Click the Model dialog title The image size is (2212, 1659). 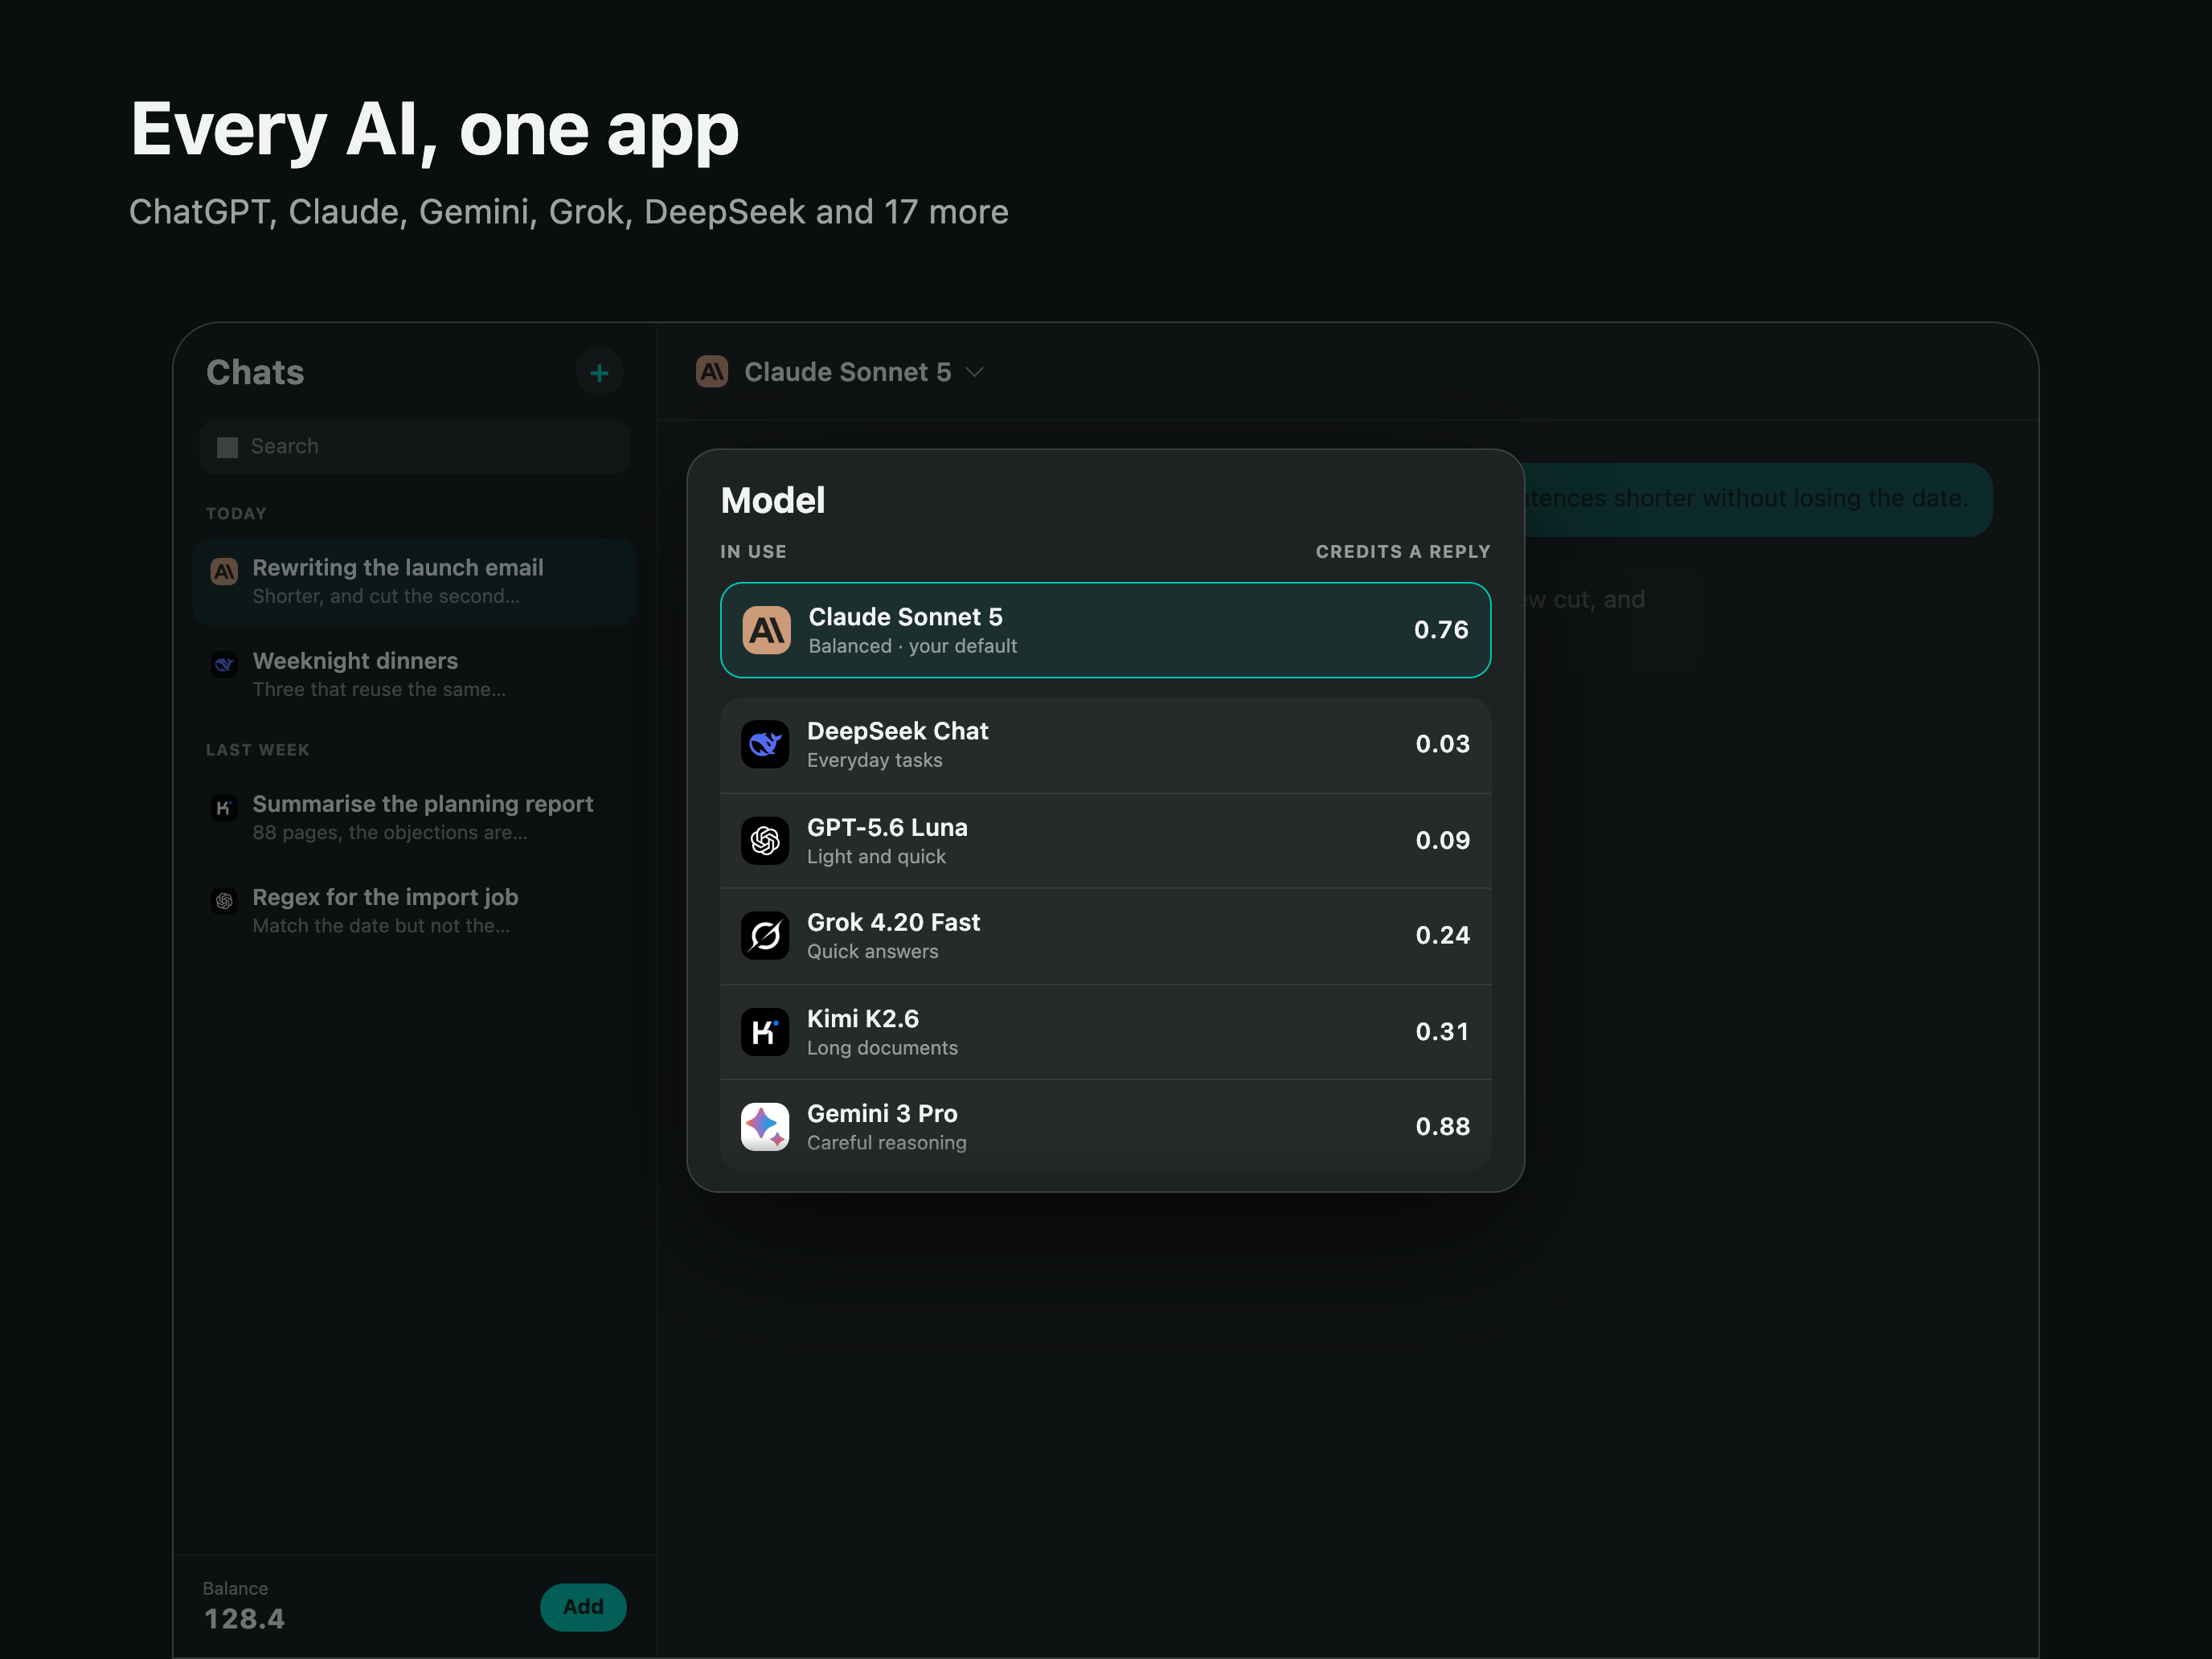pos(773,500)
